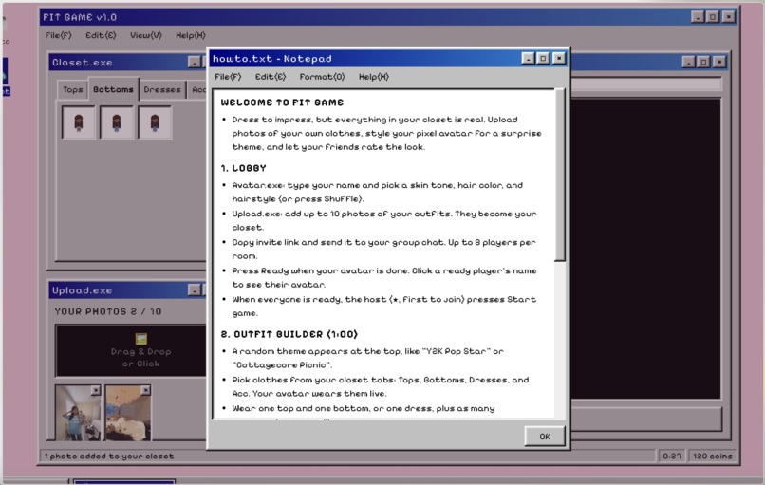Minimize the howto.txt Notepad window
The width and height of the screenshot is (765, 485).
tap(528, 59)
